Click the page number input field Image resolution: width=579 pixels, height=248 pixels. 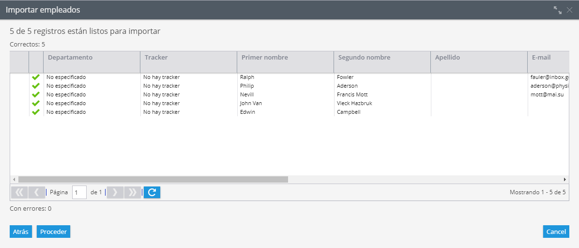[x=79, y=192]
